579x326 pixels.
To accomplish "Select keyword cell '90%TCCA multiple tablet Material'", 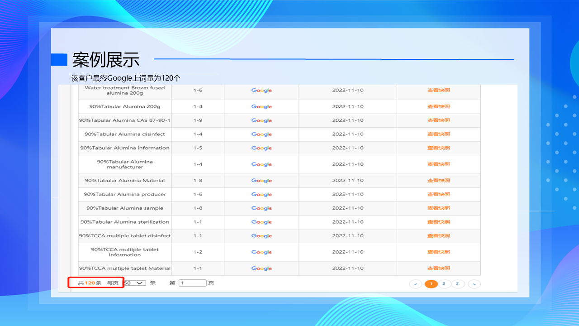I will point(125,268).
